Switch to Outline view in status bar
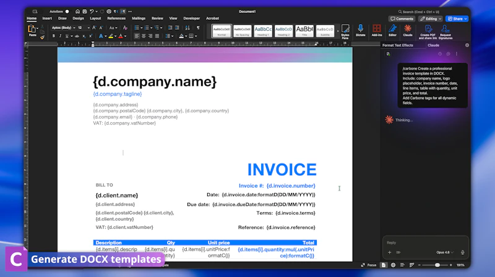This screenshot has width=495, height=277. point(402,265)
